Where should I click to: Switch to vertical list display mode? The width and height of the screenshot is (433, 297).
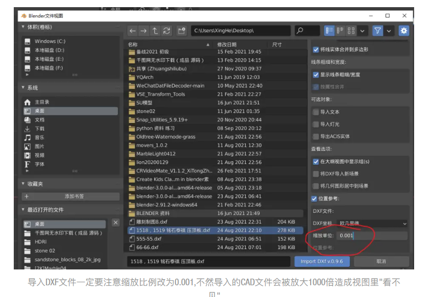point(329,31)
